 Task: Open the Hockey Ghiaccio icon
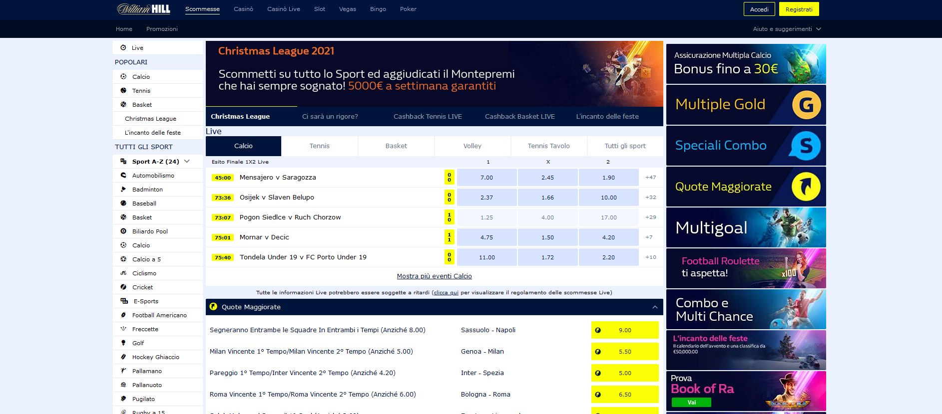123,357
